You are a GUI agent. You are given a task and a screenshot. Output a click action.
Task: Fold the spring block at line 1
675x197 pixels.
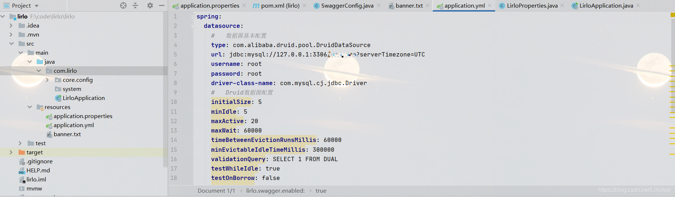pos(193,17)
